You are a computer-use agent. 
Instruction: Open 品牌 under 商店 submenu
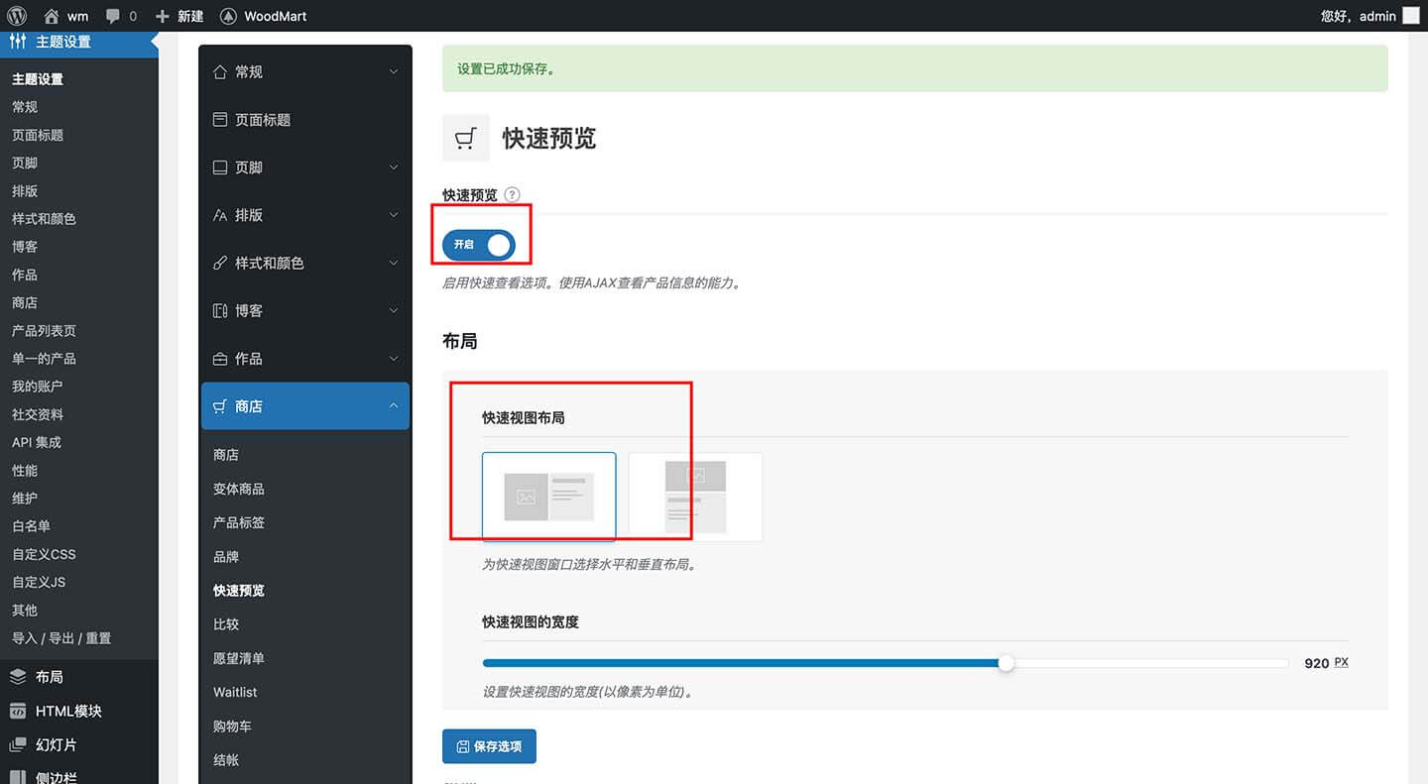pyautogui.click(x=226, y=556)
